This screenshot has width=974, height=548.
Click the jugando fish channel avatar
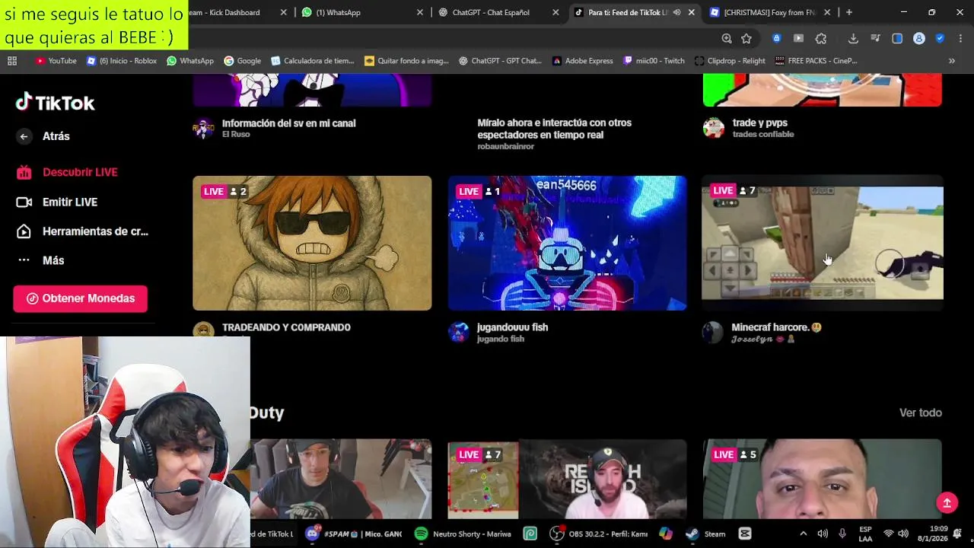[458, 332]
